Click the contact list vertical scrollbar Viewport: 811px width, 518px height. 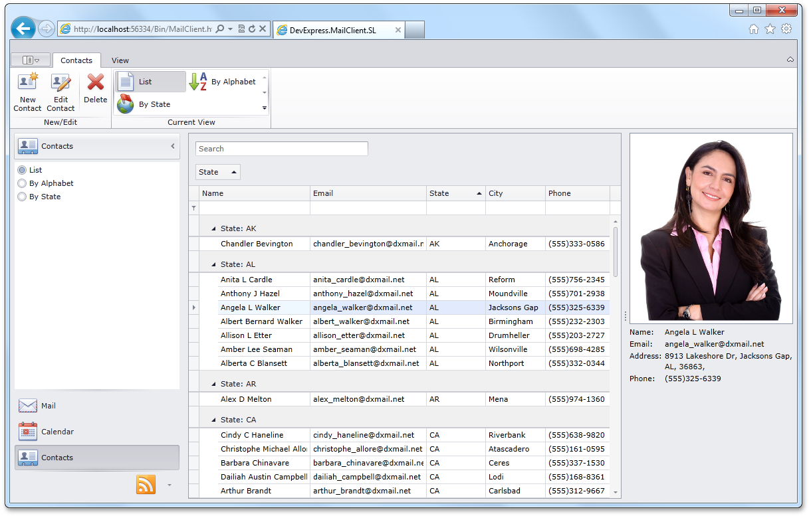pyautogui.click(x=616, y=252)
